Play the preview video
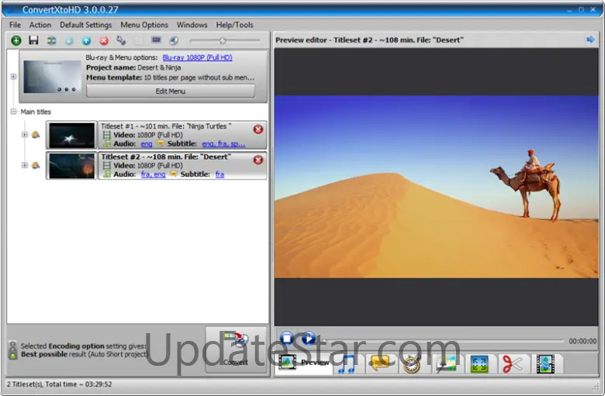 [308, 339]
